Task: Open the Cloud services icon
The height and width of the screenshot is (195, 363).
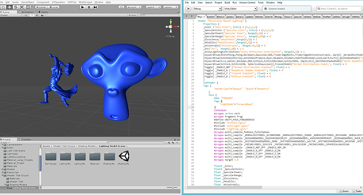Action: click(122, 7)
